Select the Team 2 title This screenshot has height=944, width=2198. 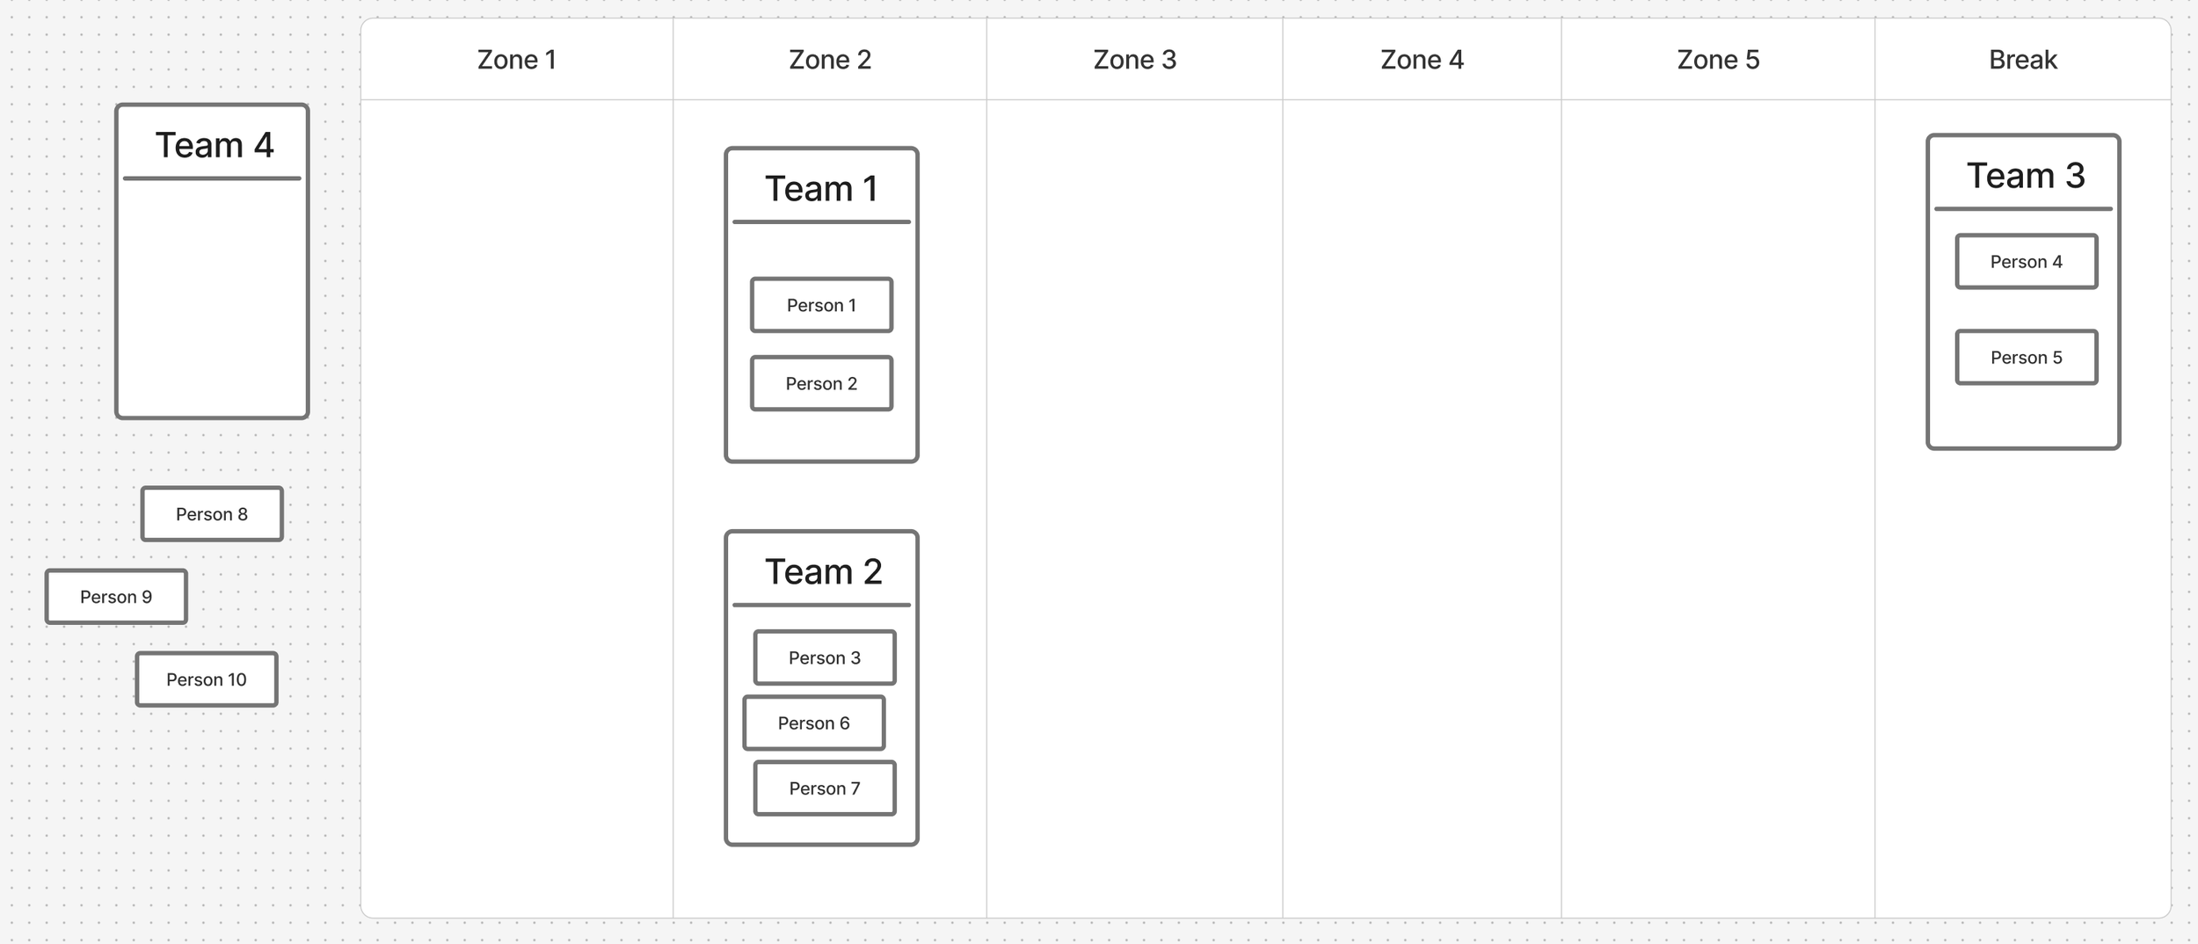tap(823, 572)
